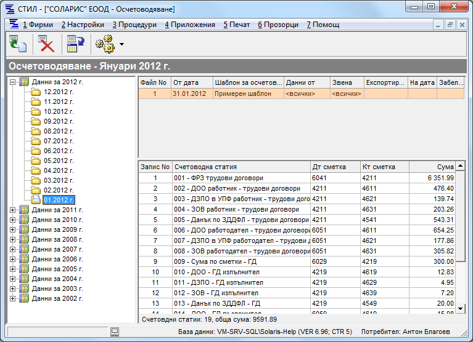473x342 pixels.
Task: Click the export to calculator toolbar icon
Action: click(75, 44)
